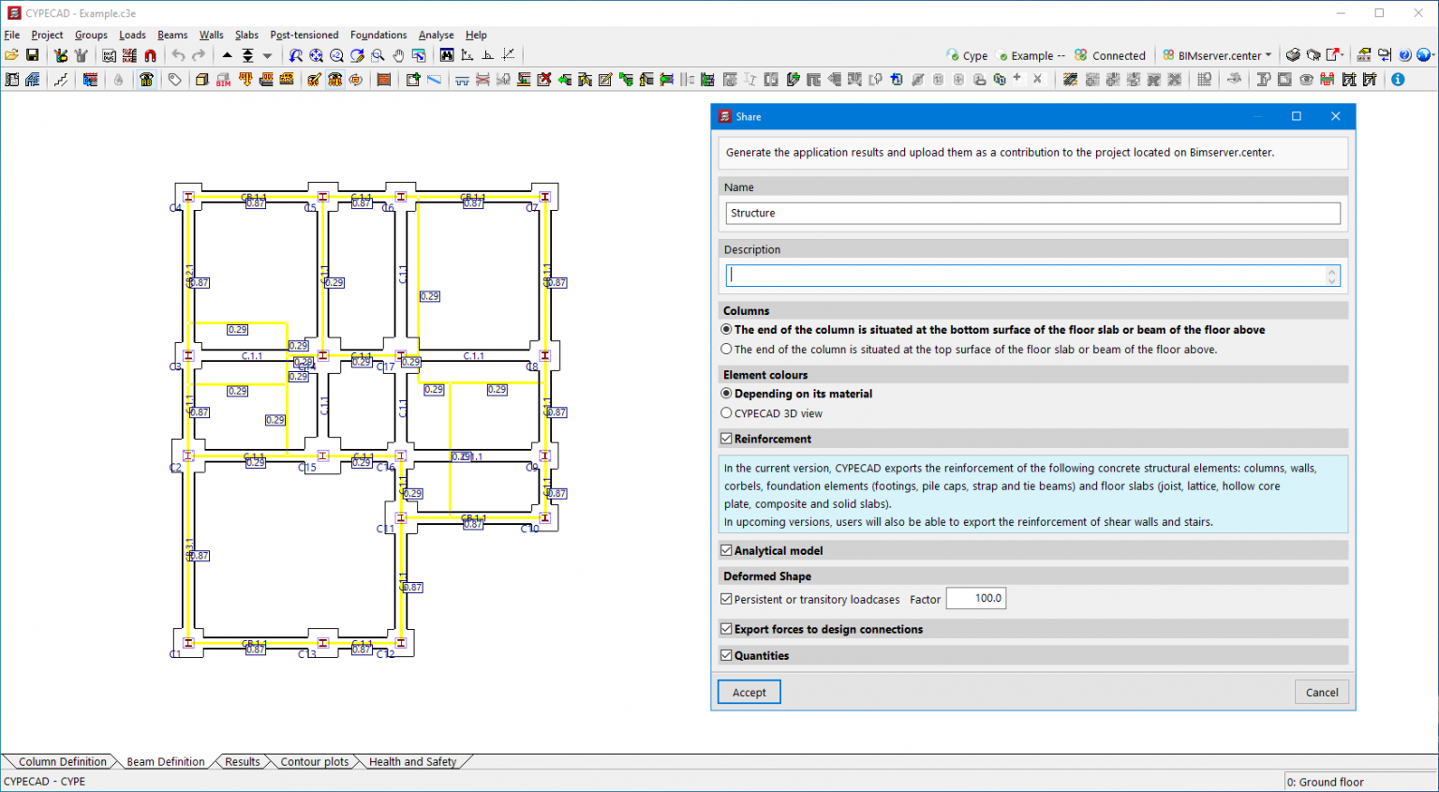Switch to the Results tab

point(243,762)
